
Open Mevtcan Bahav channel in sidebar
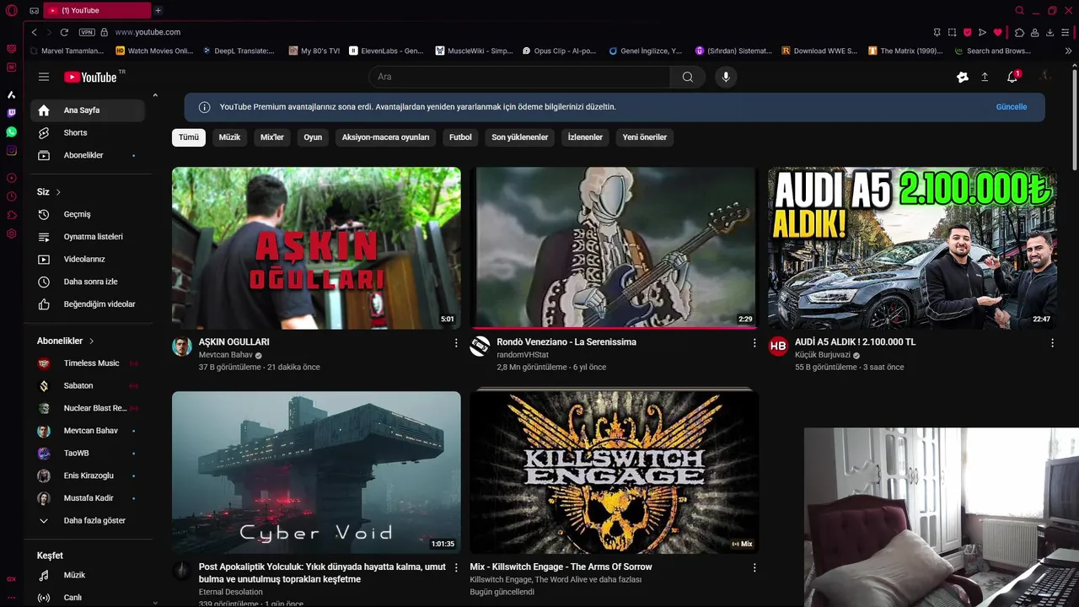[x=89, y=431]
